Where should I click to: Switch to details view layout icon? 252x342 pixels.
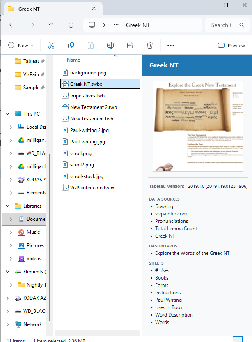coord(238,340)
